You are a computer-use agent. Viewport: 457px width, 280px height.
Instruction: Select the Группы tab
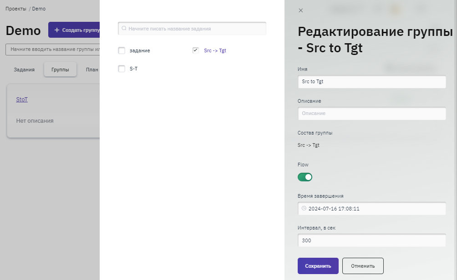tap(60, 70)
